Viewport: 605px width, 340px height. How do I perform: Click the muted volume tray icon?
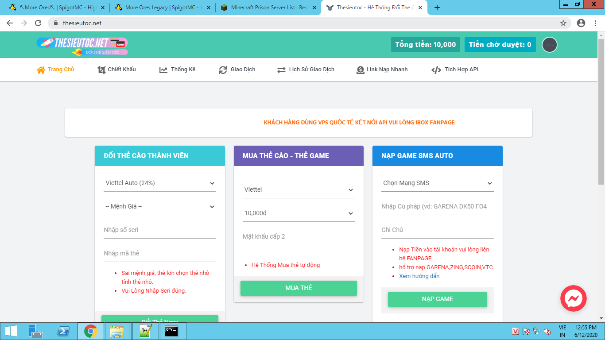[x=547, y=331]
